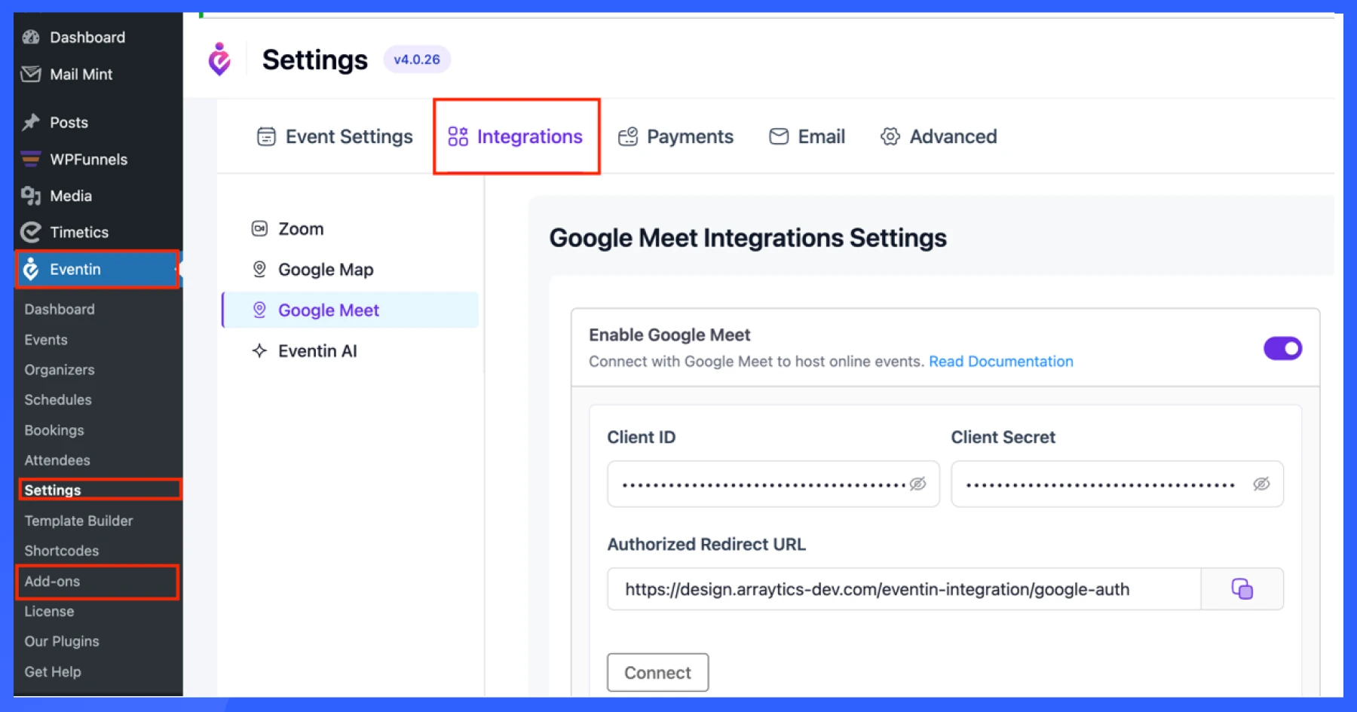Open Template Builder submenu item
This screenshot has height=712, width=1357.
[78, 521]
